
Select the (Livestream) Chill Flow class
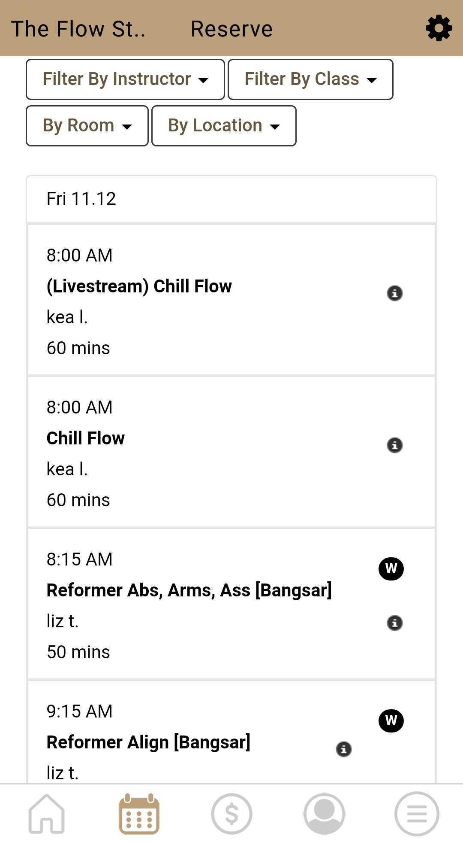[139, 286]
